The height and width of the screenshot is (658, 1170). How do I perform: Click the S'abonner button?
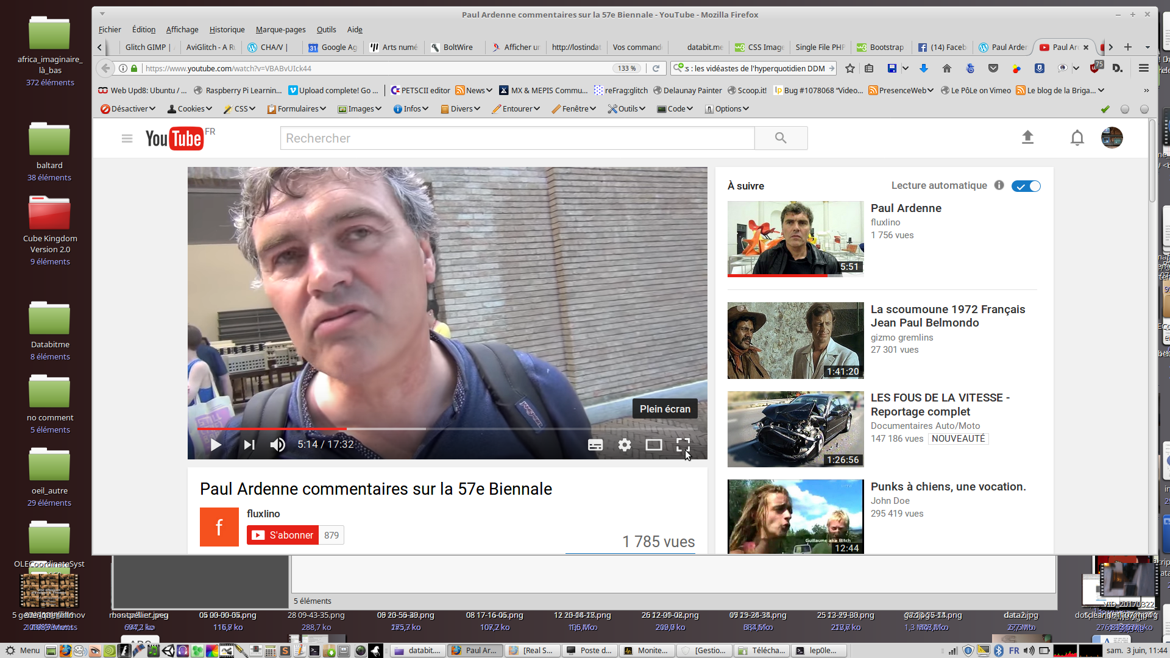[283, 535]
